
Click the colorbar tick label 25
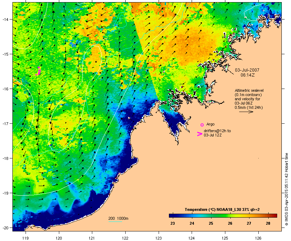pyautogui.click(x=211, y=223)
